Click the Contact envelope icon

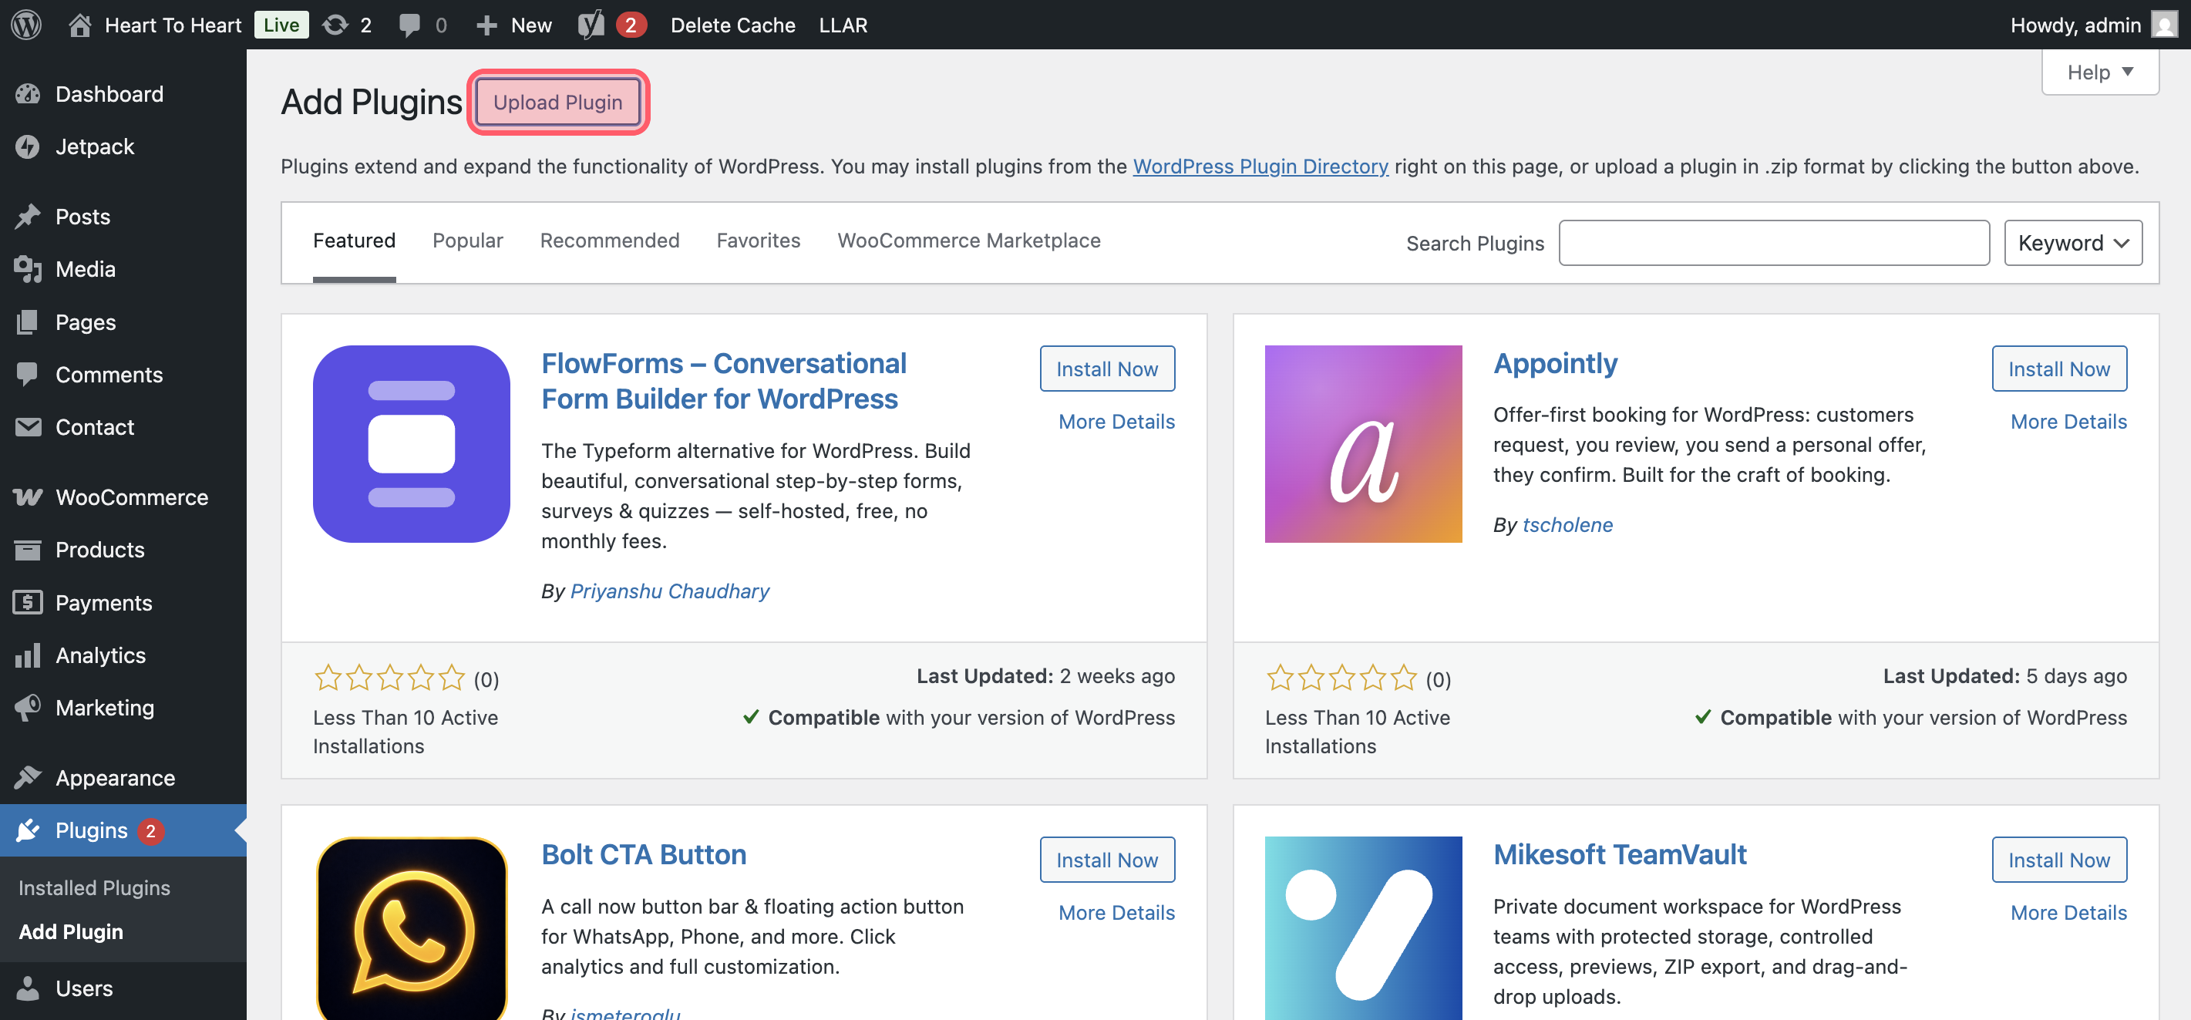(27, 427)
